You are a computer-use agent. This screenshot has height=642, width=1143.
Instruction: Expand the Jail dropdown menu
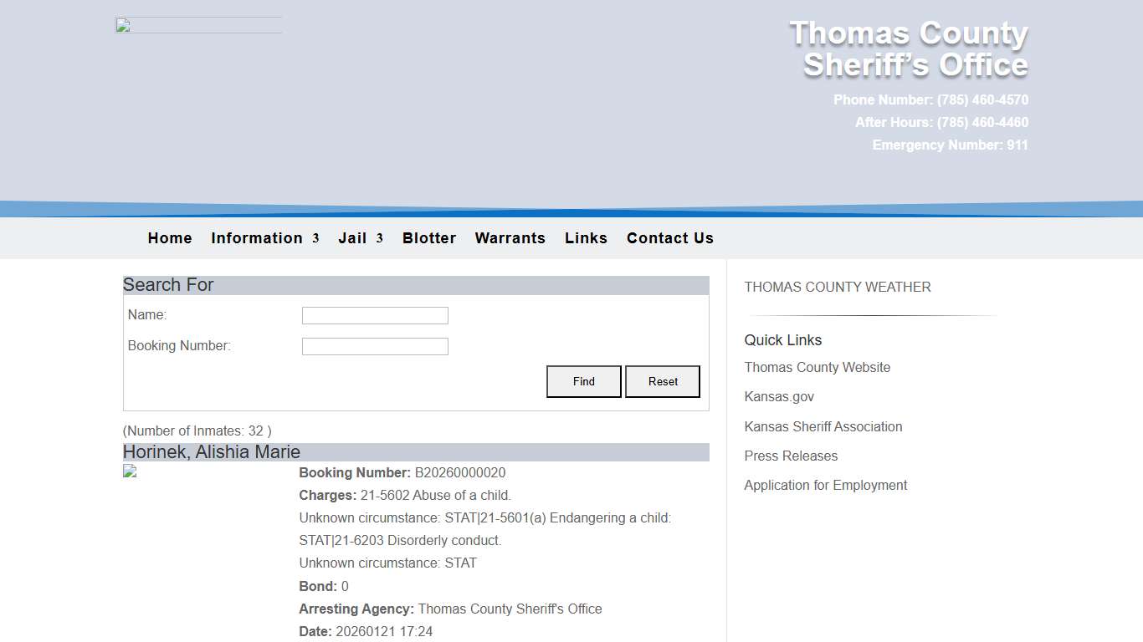[353, 238]
